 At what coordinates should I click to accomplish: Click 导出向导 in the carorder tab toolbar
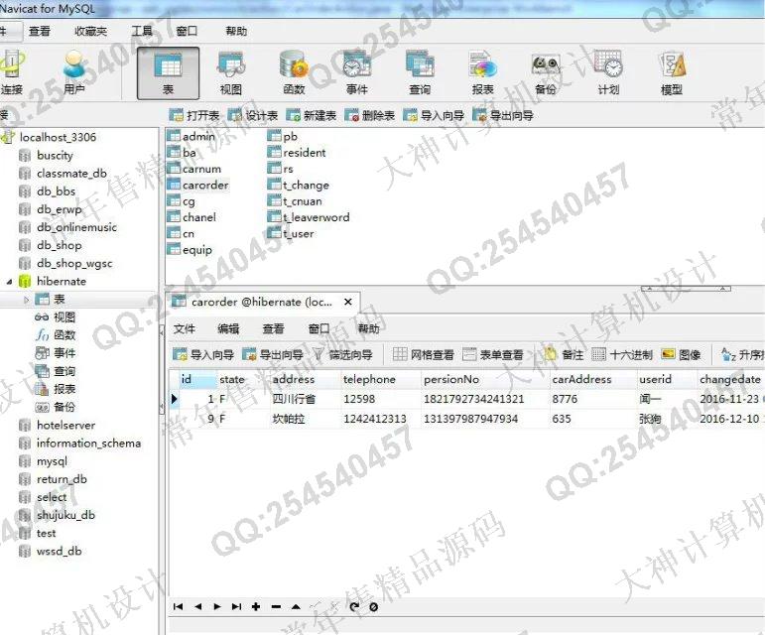(x=273, y=354)
